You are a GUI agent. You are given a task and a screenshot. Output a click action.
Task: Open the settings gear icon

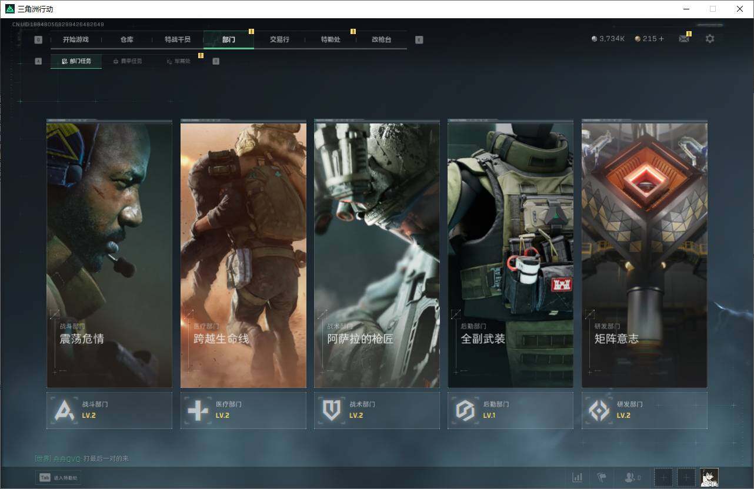[x=710, y=39]
